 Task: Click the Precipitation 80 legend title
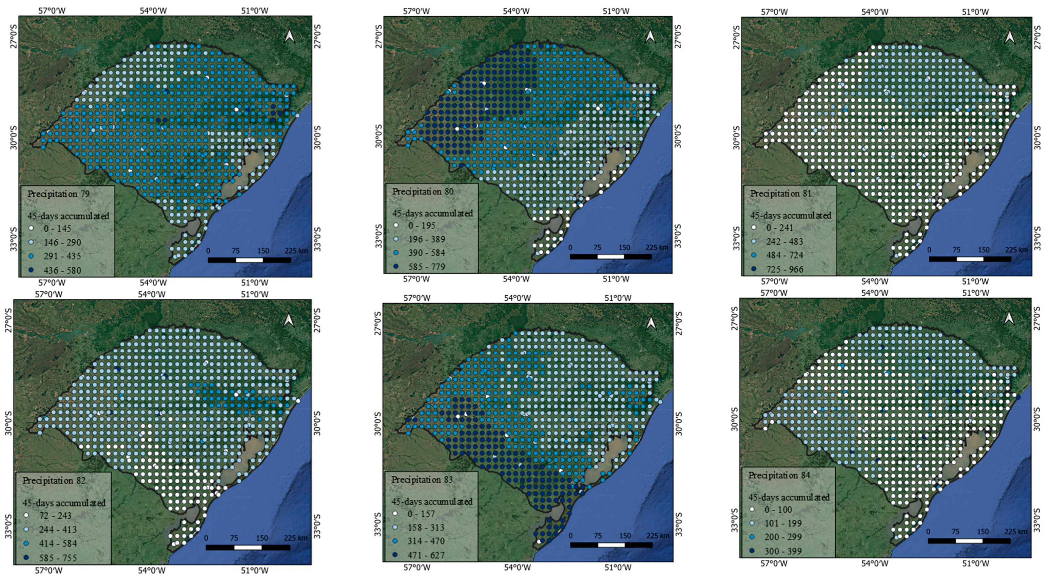[422, 191]
